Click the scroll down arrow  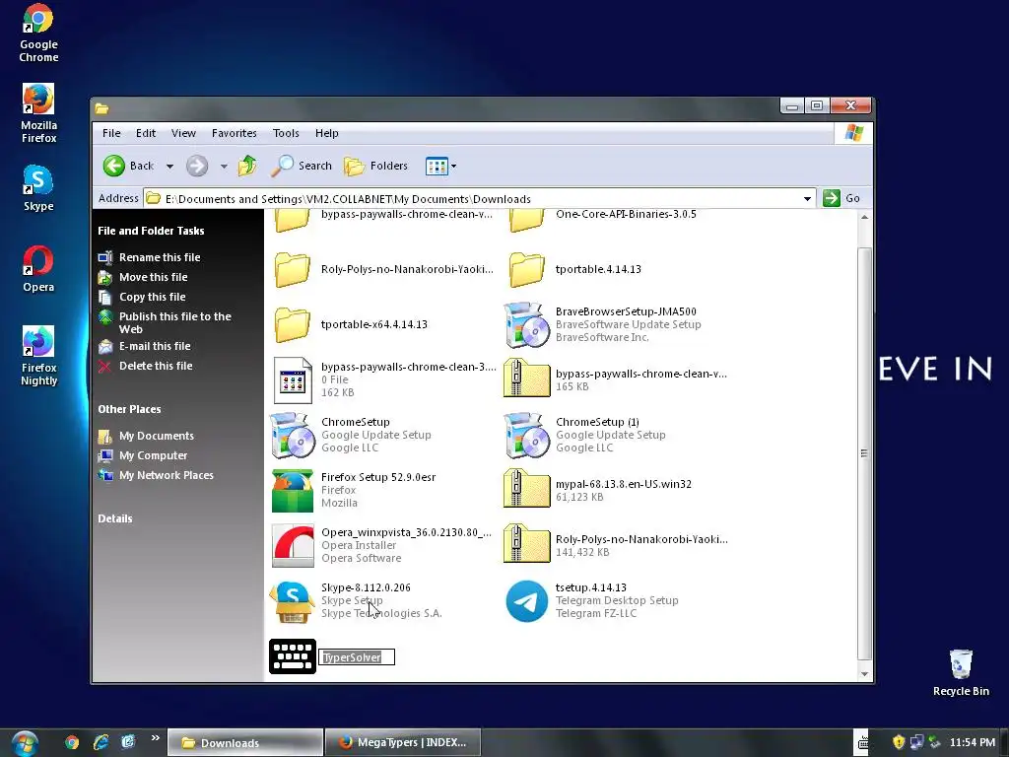click(x=865, y=674)
